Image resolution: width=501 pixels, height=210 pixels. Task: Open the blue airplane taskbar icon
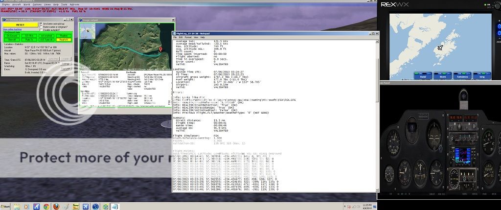(86, 207)
